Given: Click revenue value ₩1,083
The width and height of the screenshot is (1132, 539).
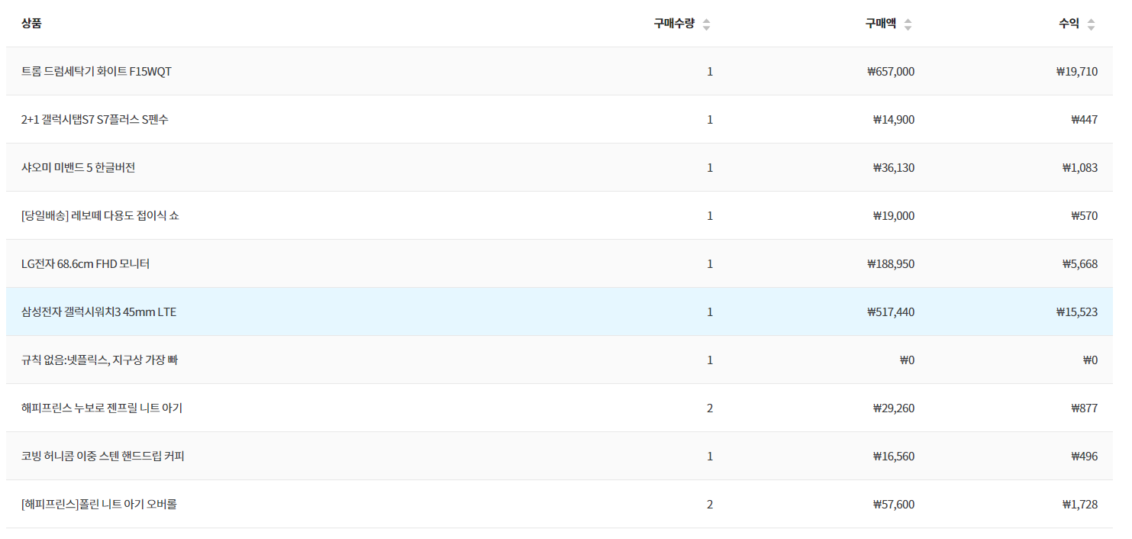Looking at the screenshot, I should pos(1080,168).
